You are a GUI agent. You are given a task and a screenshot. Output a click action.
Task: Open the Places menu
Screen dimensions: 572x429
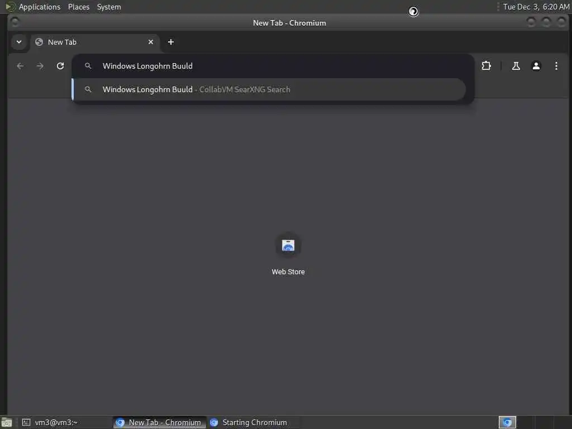[79, 7]
